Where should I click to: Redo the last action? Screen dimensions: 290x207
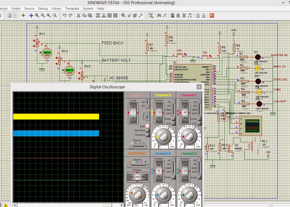71,15
